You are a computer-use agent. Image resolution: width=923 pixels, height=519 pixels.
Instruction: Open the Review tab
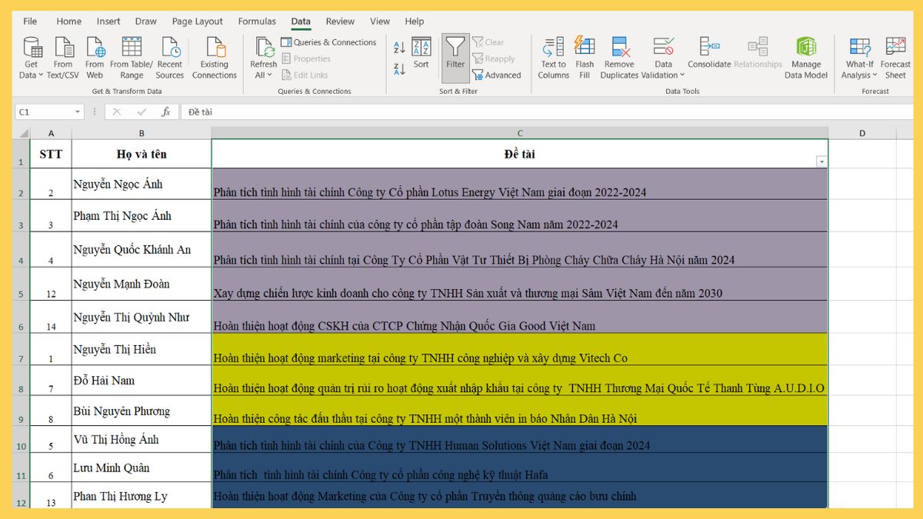[340, 21]
